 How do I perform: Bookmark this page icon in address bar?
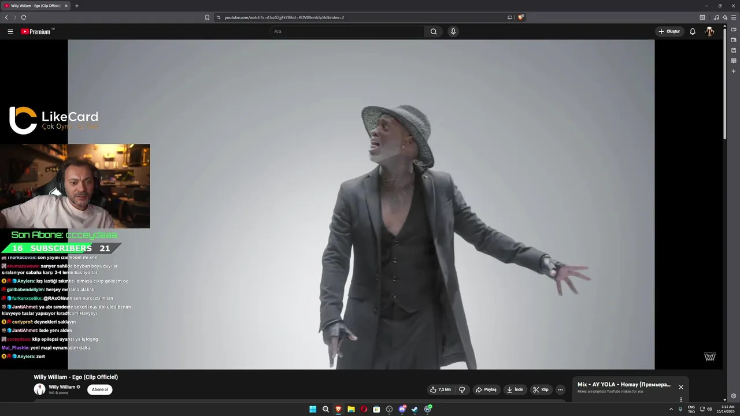[x=207, y=17]
